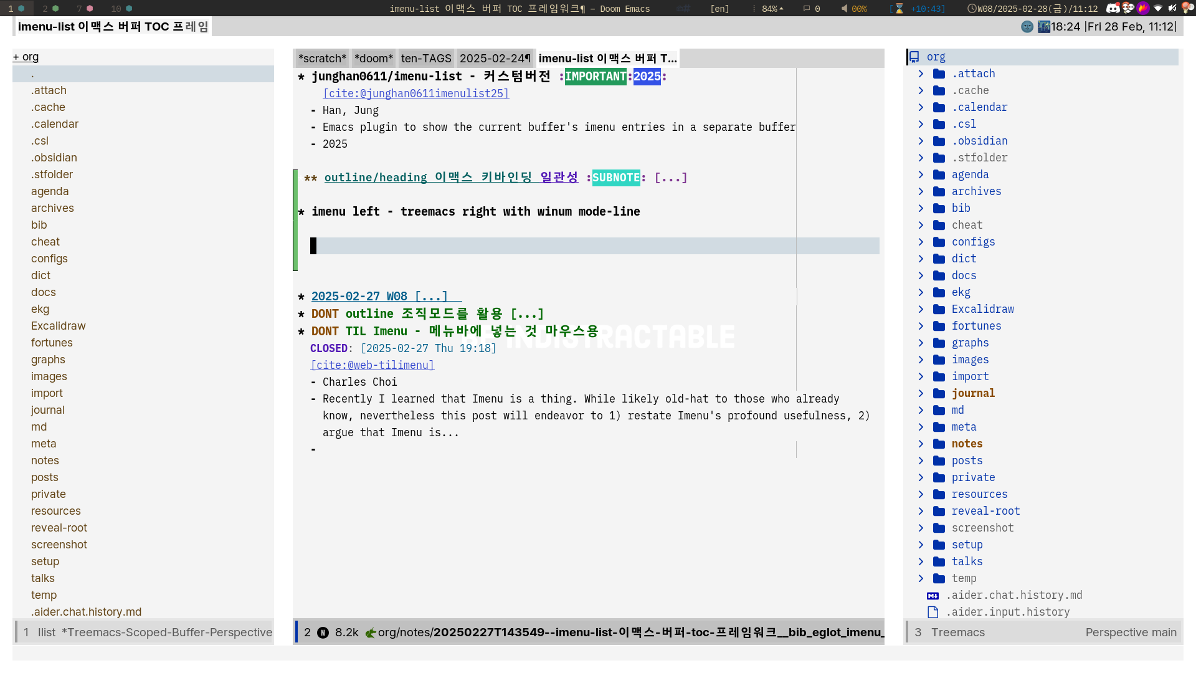This screenshot has height=673, width=1196.
Task: Click the [en] input method indicator
Action: tap(719, 9)
